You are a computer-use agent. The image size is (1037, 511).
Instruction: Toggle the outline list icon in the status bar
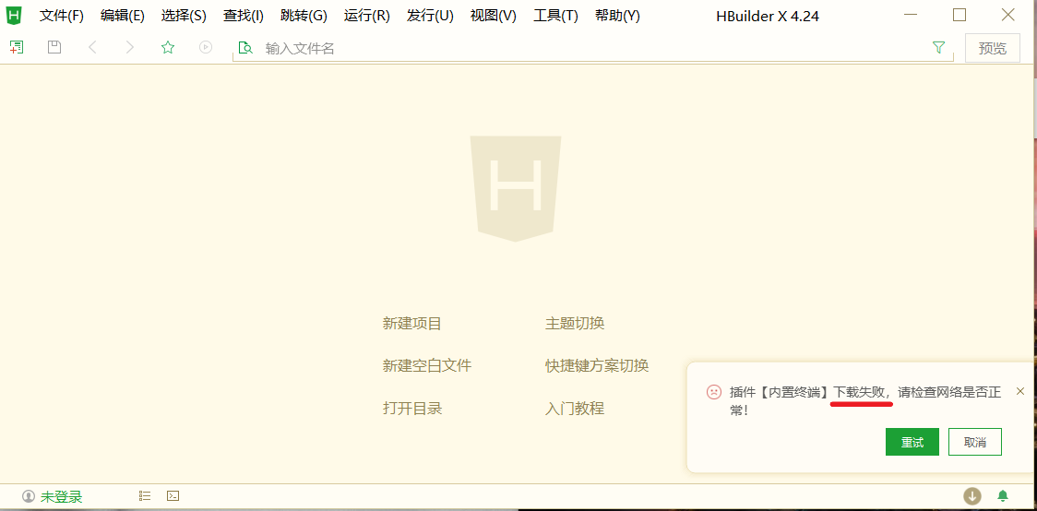click(145, 495)
